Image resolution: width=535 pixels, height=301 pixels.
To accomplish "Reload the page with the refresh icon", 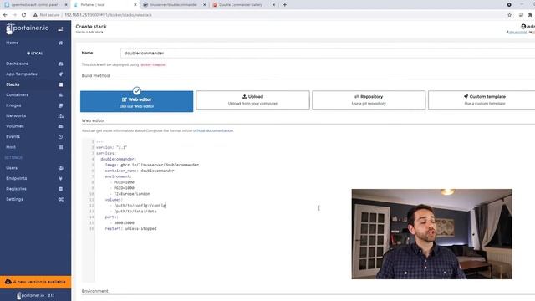I will click(x=23, y=15).
